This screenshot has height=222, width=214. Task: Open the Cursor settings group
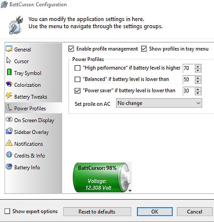click(x=33, y=61)
